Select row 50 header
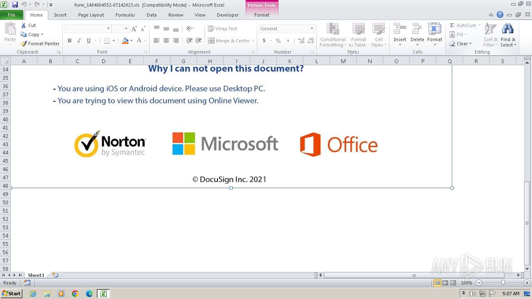532x299 pixels. pyautogui.click(x=5, y=202)
